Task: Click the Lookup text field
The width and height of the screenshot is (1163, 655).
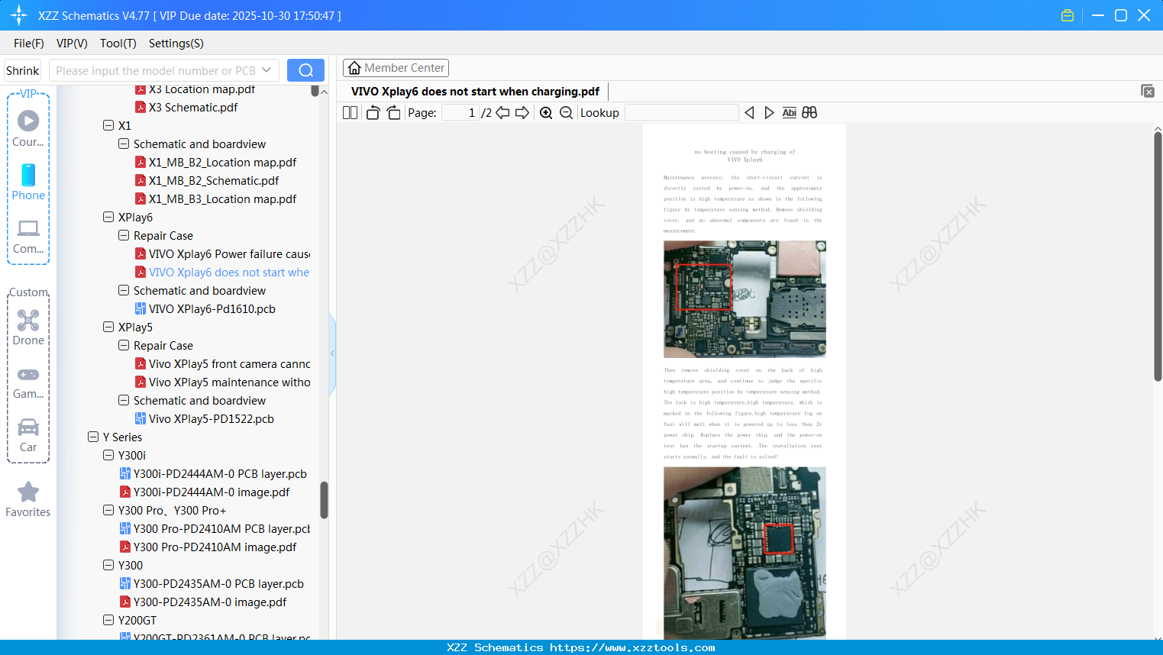Action: click(x=682, y=113)
